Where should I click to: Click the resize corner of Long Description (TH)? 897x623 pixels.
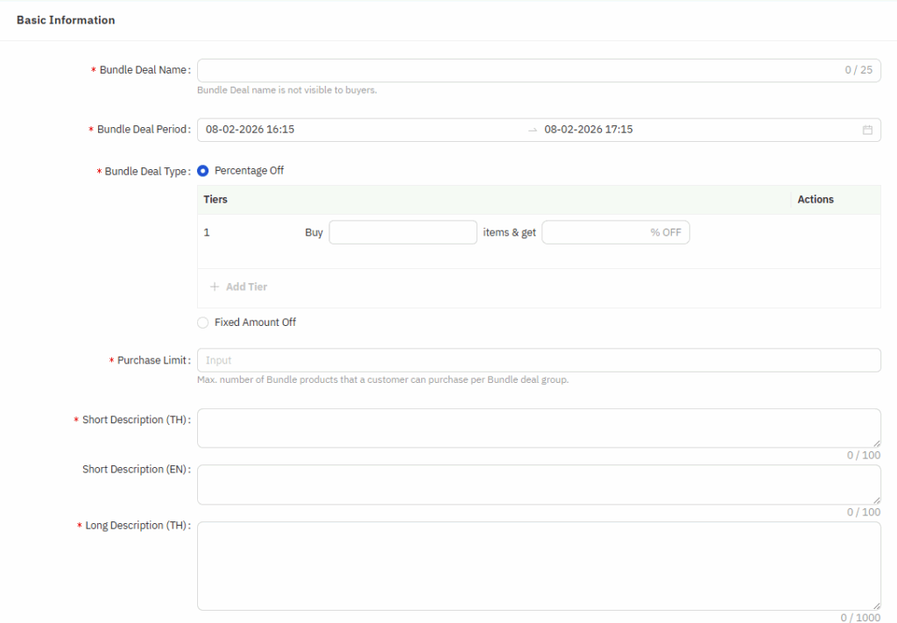tap(876, 605)
